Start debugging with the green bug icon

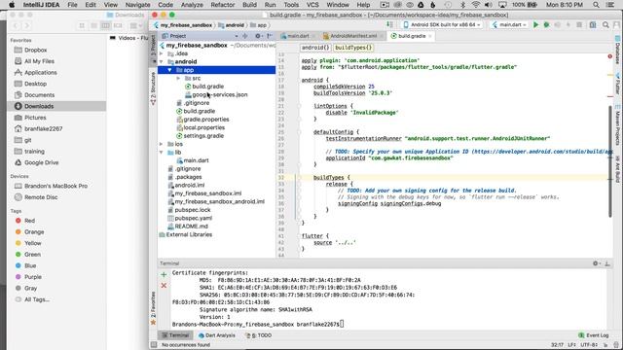[x=547, y=24]
